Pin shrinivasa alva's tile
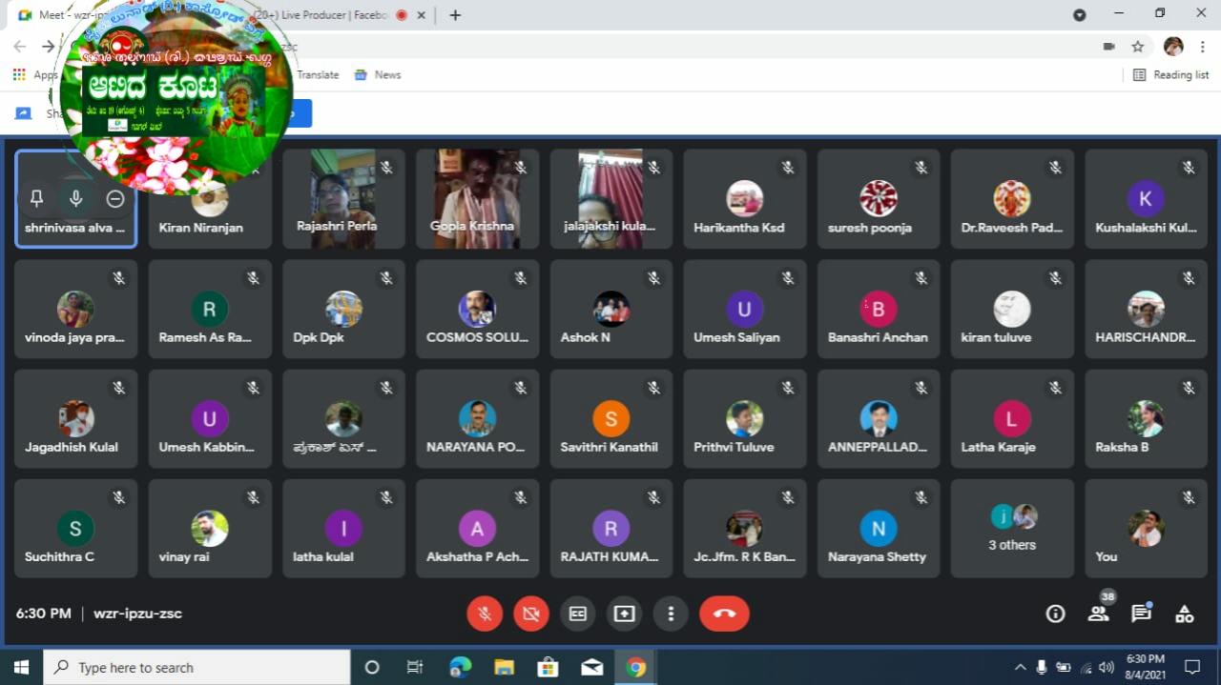The image size is (1221, 685). click(36, 198)
